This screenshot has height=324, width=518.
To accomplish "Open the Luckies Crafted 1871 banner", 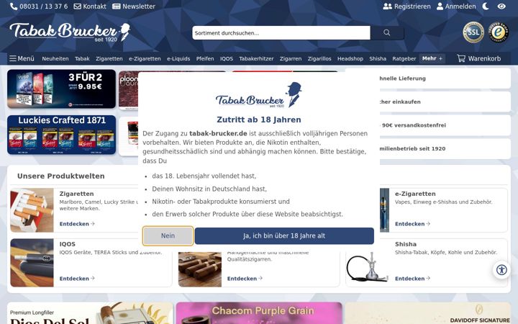I will [61, 135].
